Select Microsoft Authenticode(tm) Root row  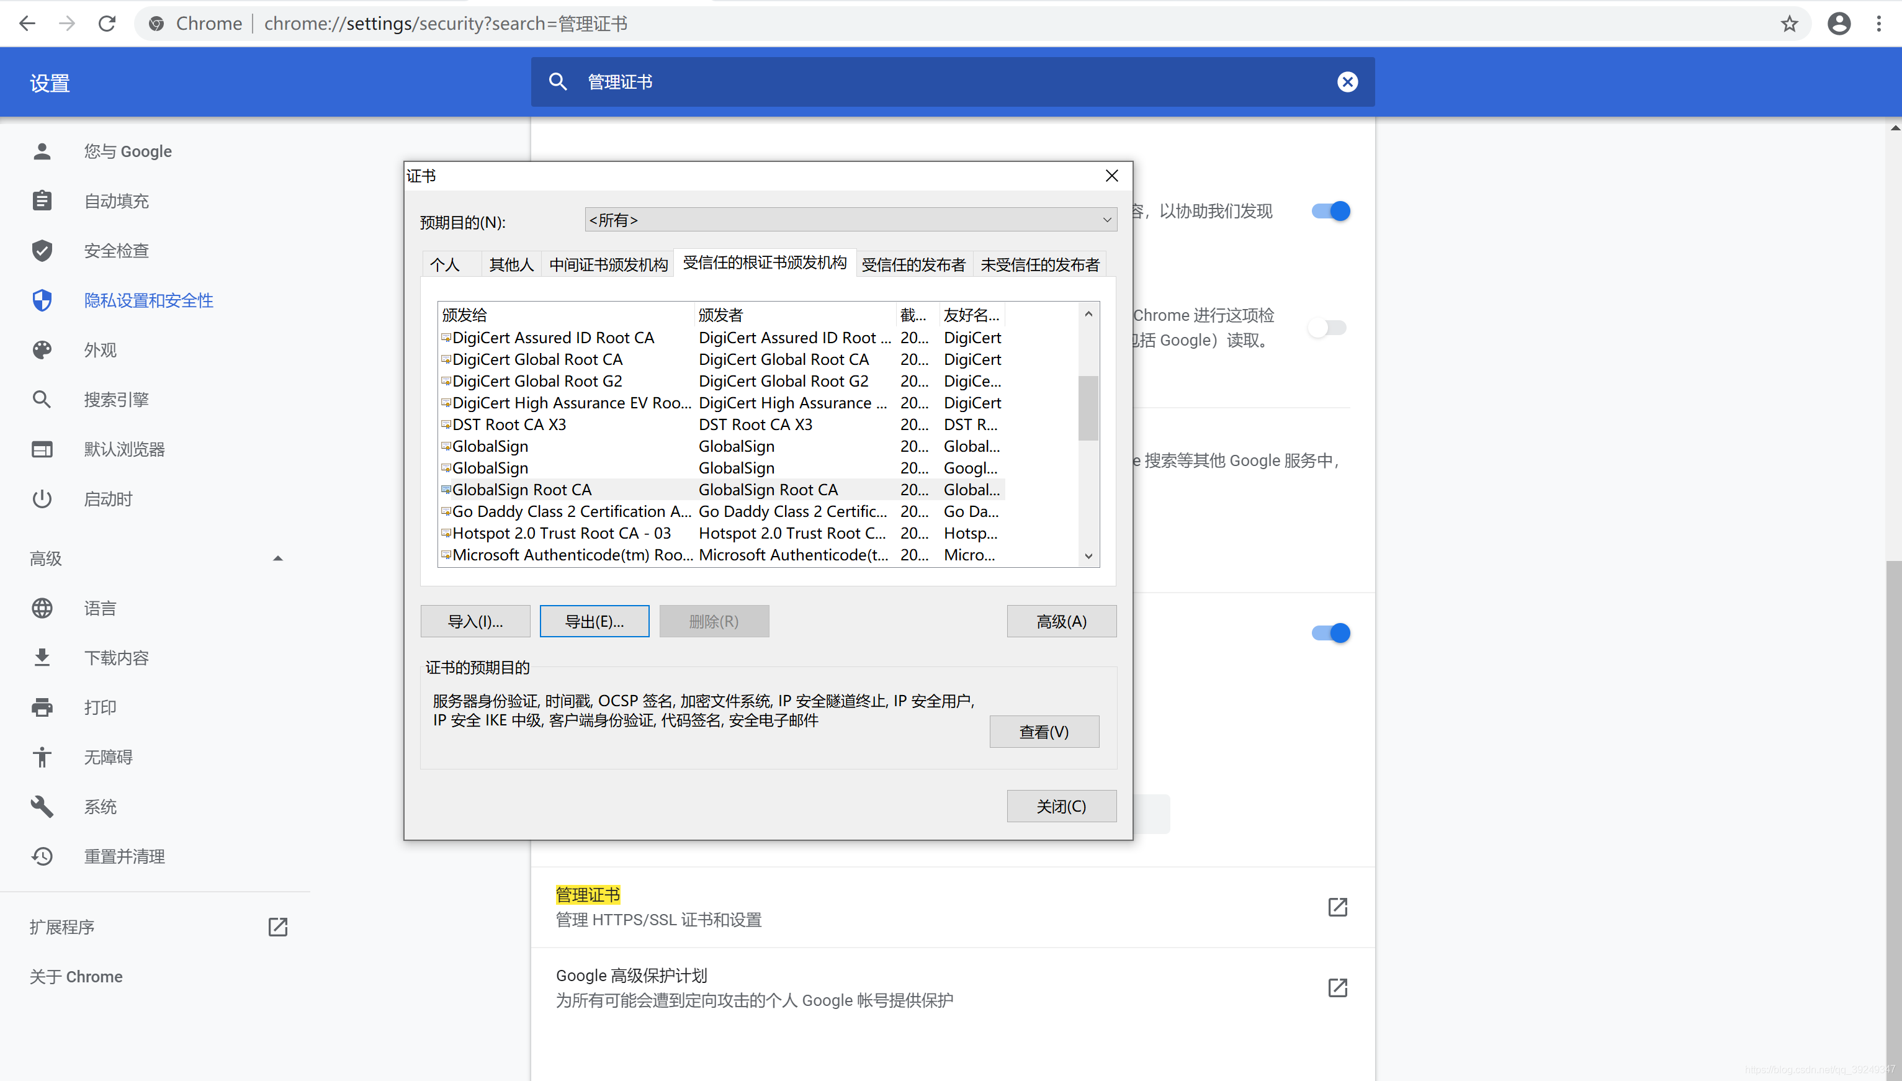[x=722, y=555]
